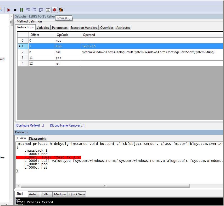Click the IL view scroll-left arrow

(18, 186)
